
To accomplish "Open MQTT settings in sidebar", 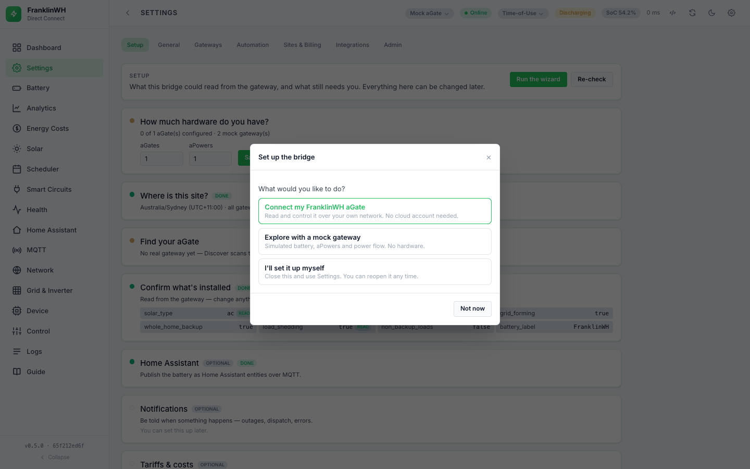I will tap(54, 250).
